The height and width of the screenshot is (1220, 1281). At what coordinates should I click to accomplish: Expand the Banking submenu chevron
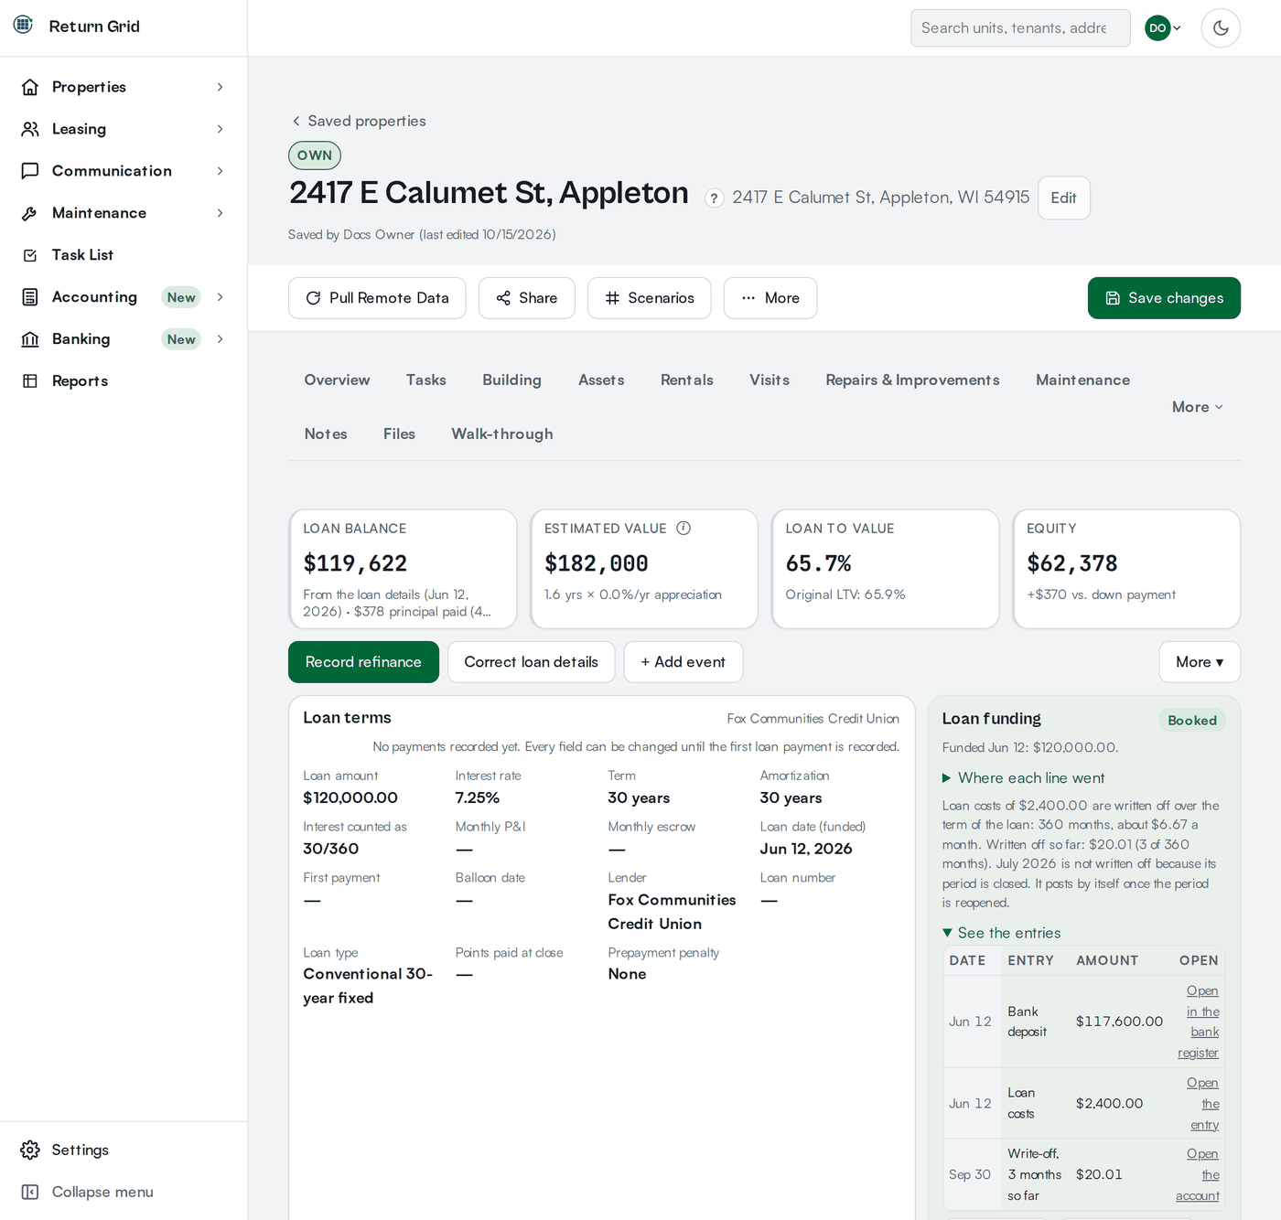(220, 339)
